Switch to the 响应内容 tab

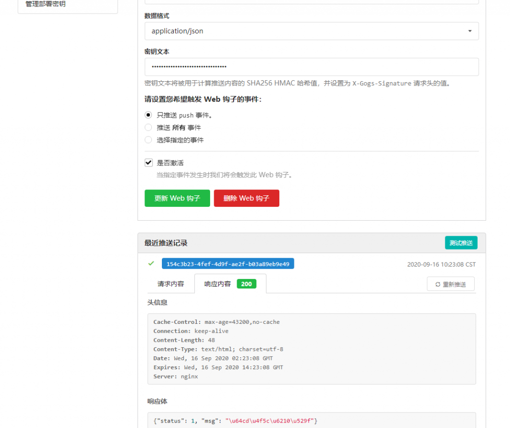(217, 283)
